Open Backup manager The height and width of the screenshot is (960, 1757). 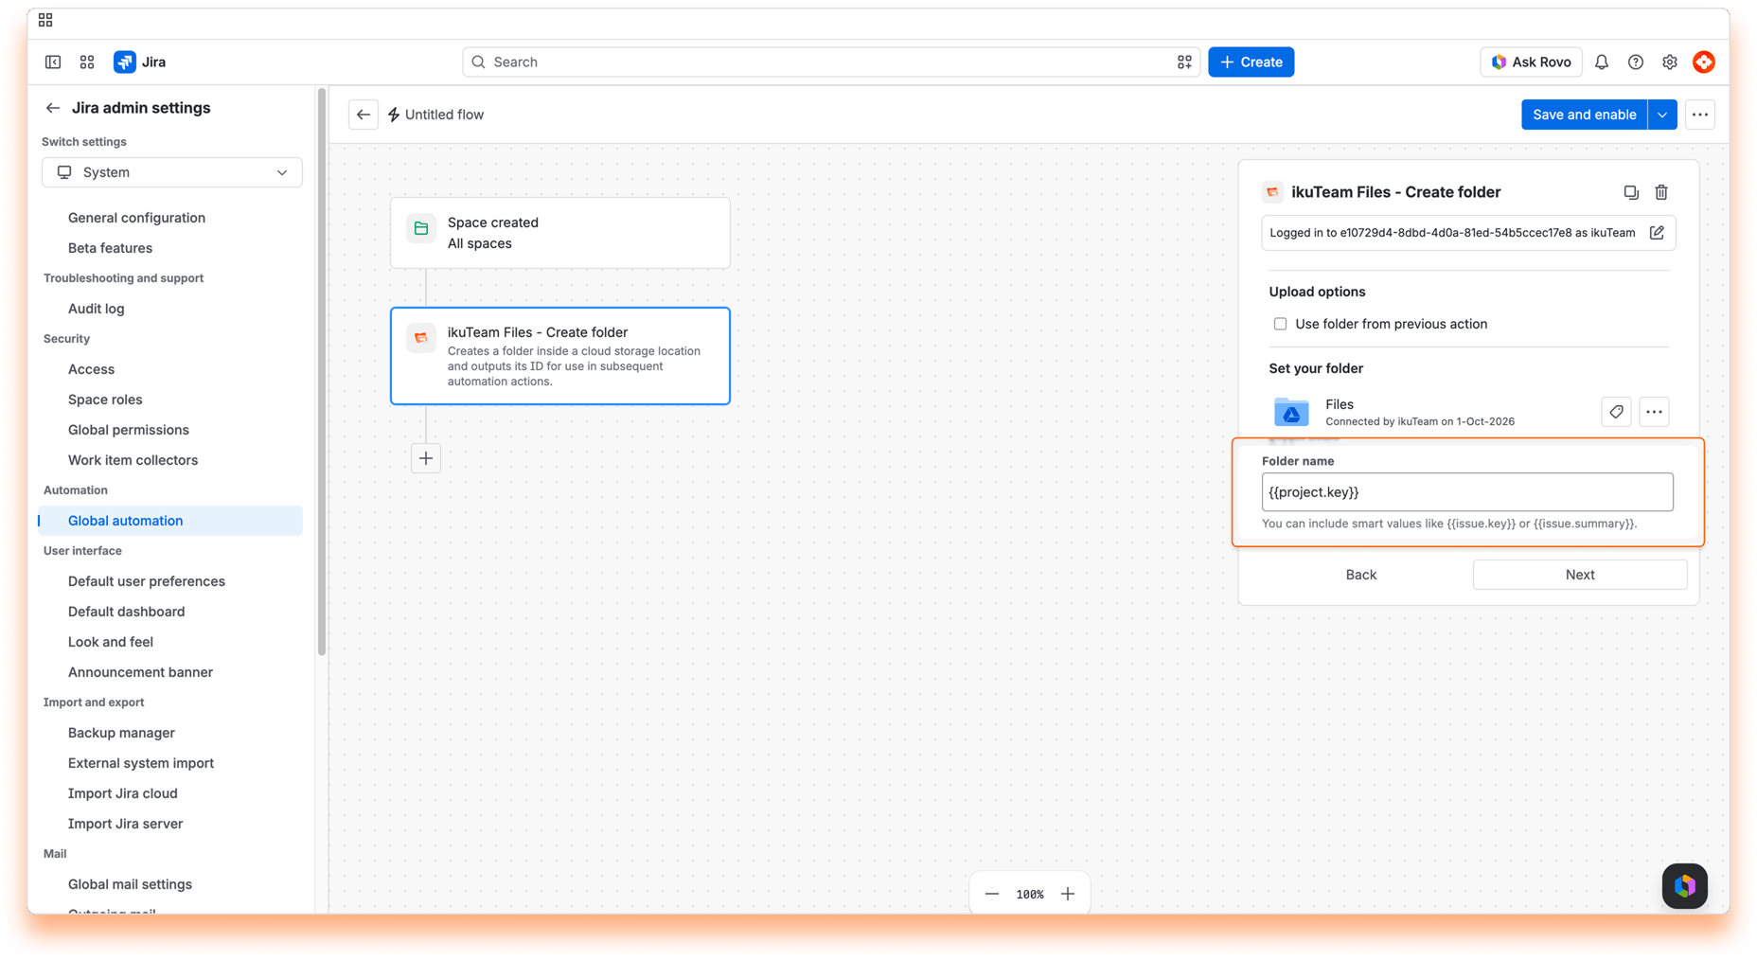(121, 733)
